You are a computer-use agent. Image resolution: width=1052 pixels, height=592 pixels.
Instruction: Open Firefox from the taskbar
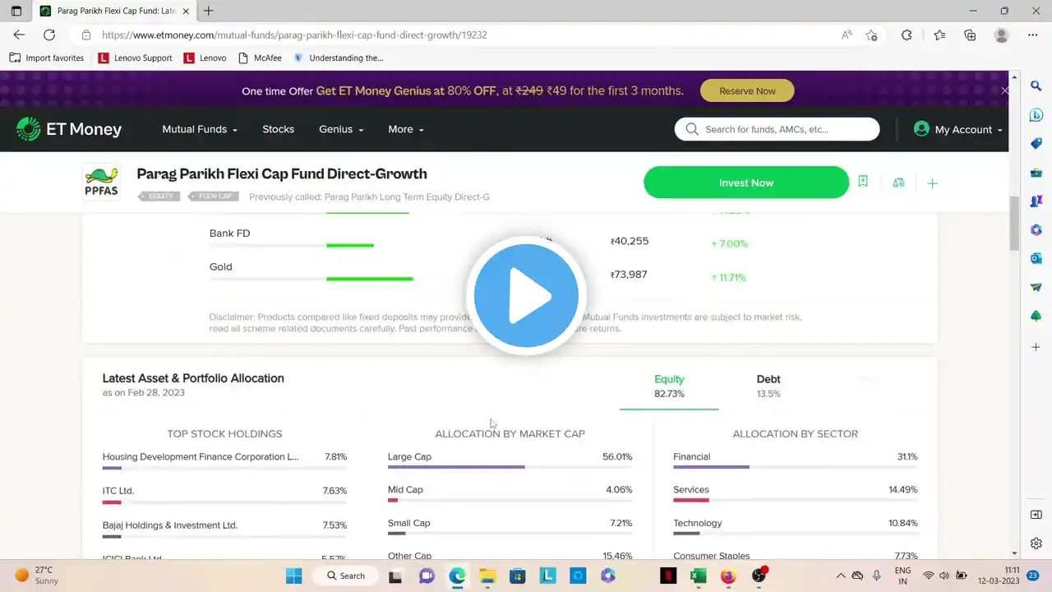click(x=728, y=576)
